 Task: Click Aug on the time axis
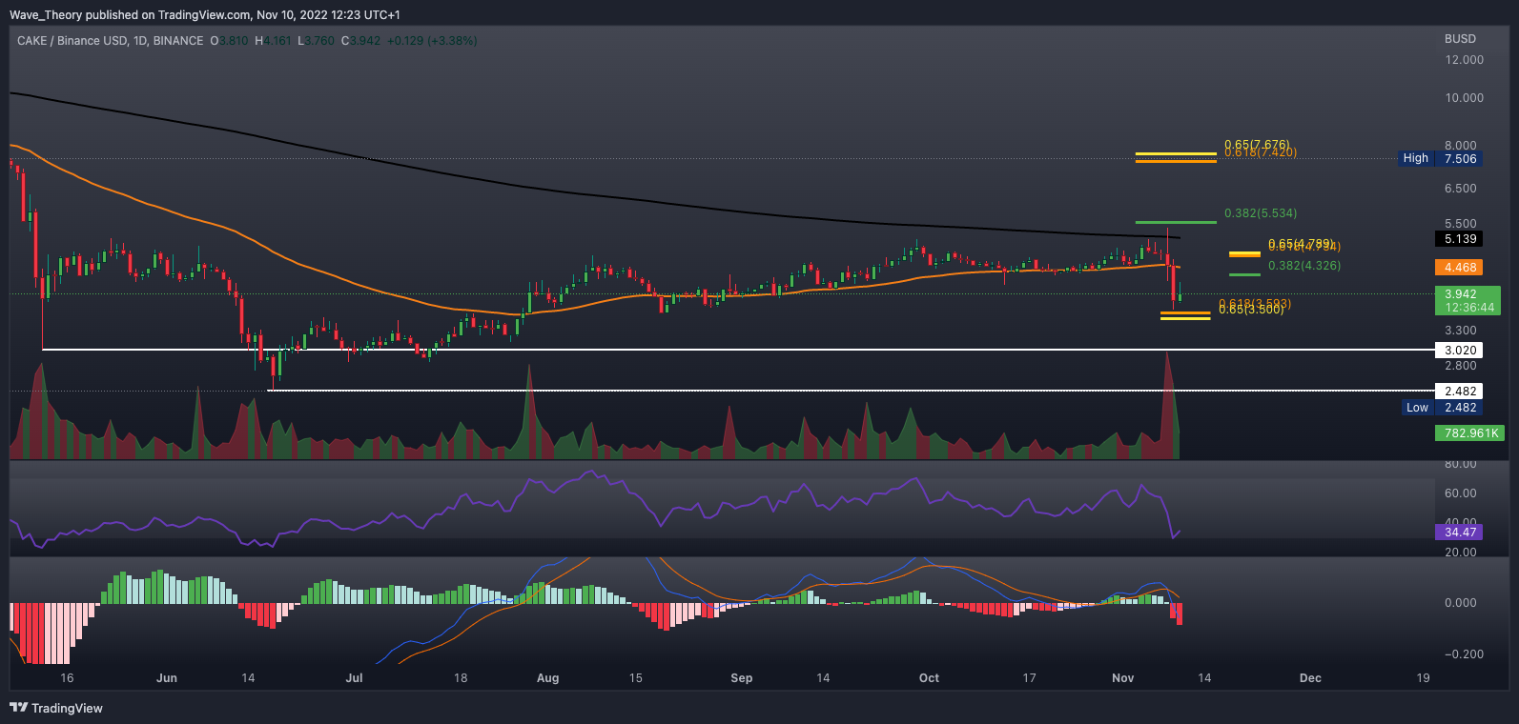[x=547, y=678]
